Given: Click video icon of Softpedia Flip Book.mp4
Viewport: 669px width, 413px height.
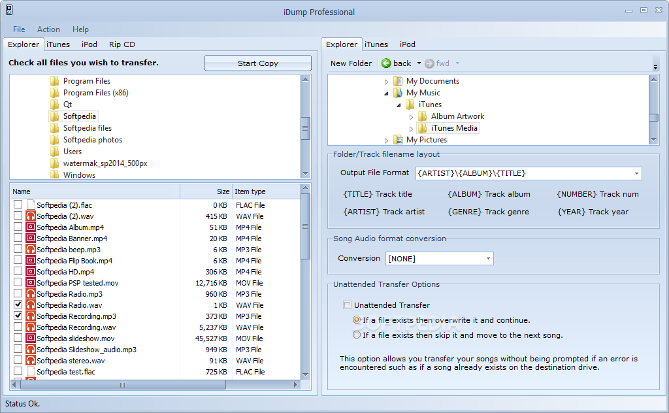Looking at the screenshot, I should (x=30, y=261).
